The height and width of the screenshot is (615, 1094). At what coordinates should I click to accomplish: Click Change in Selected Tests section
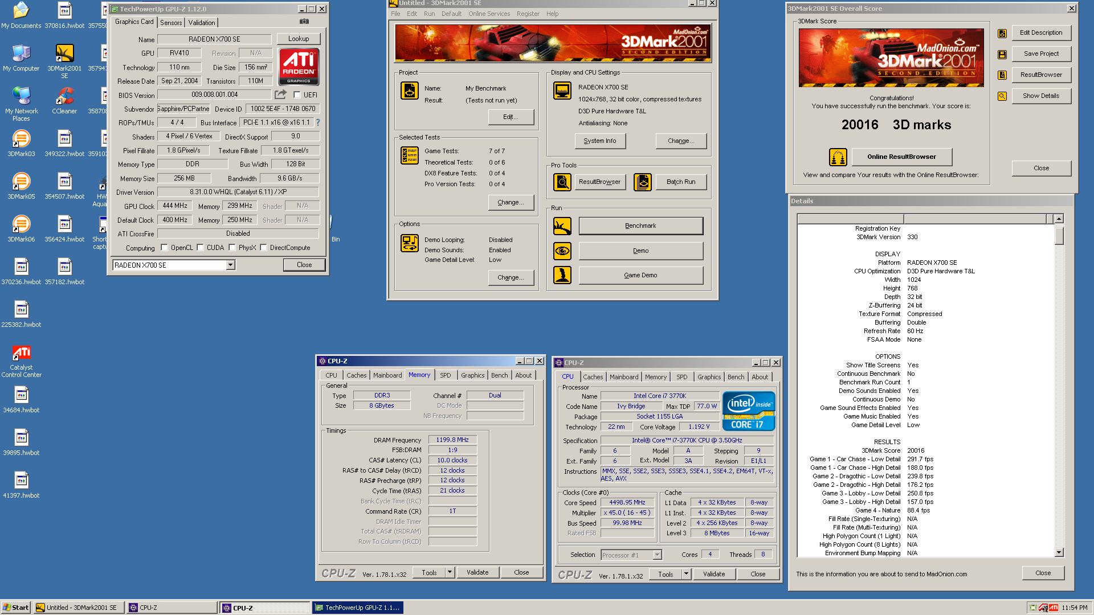click(511, 203)
